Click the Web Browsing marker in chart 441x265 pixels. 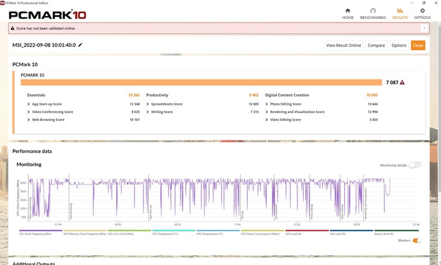pos(71,211)
